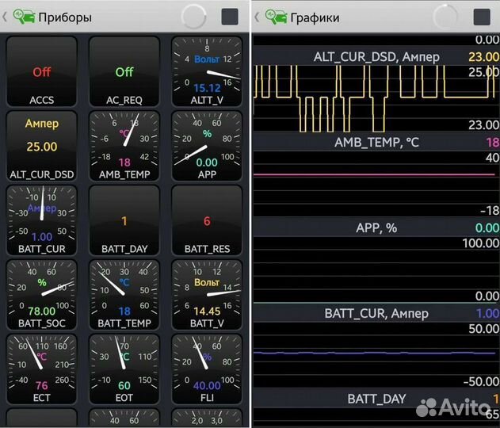The width and height of the screenshot is (500, 428).
Task: Tap the green car icon beside Графики
Action: (x=277, y=17)
